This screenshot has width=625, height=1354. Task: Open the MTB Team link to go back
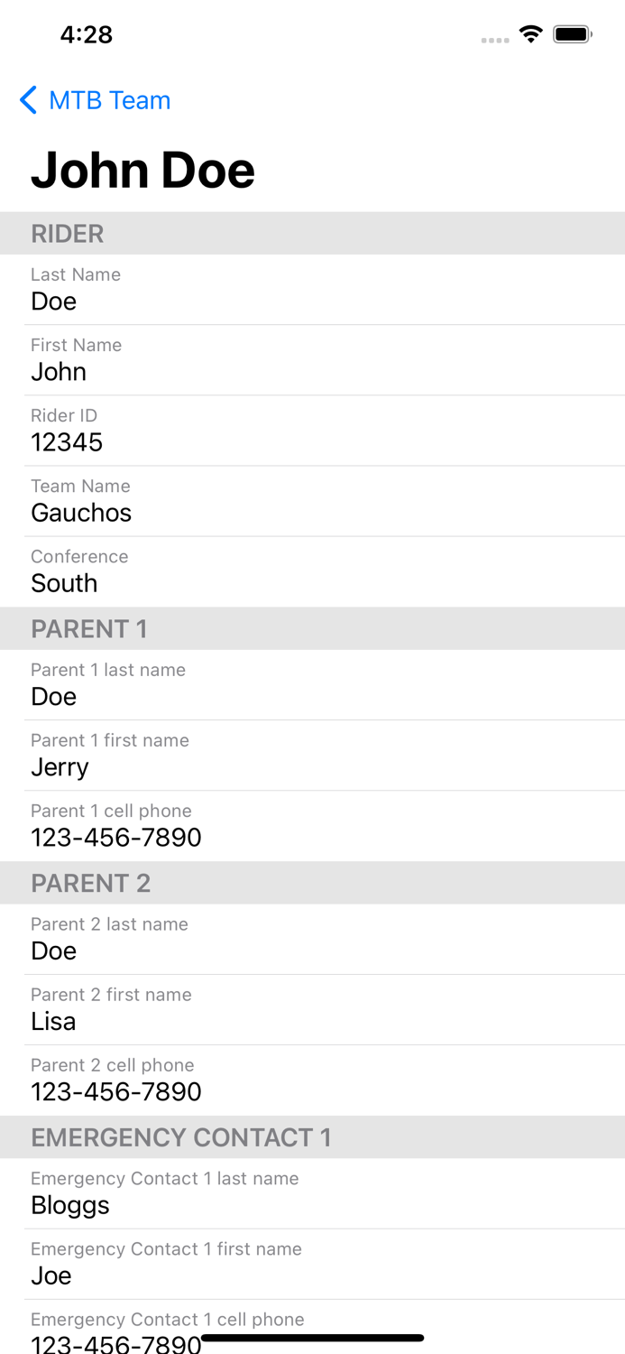click(108, 100)
